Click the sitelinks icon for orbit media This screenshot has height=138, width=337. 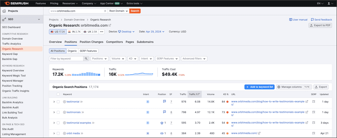[x=162, y=133]
